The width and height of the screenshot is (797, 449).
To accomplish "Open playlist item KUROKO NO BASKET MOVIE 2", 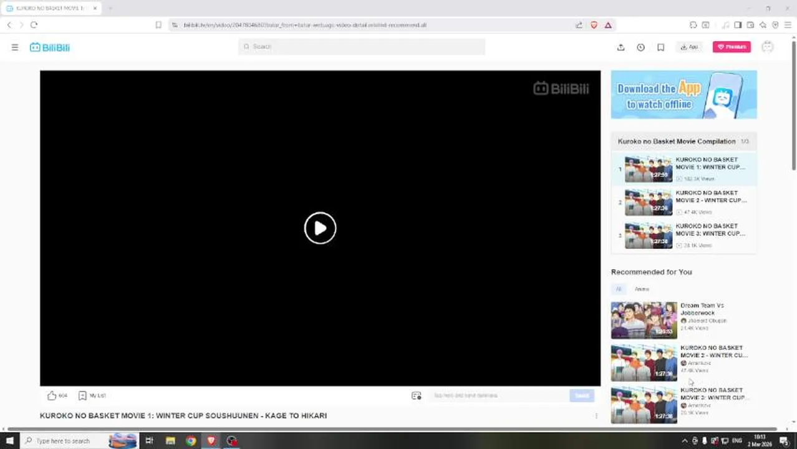I will coord(684,202).
